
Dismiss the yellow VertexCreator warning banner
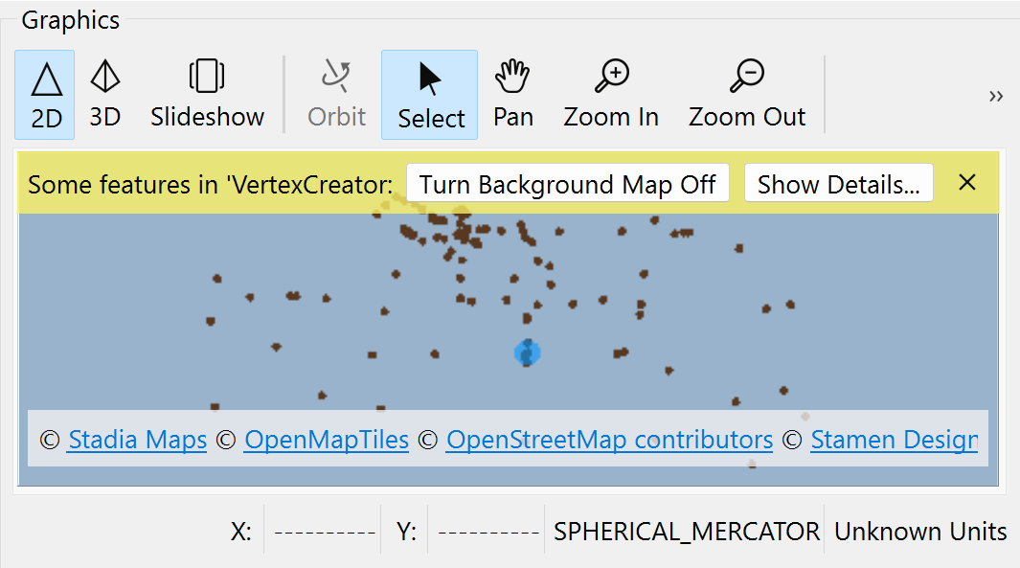(966, 182)
